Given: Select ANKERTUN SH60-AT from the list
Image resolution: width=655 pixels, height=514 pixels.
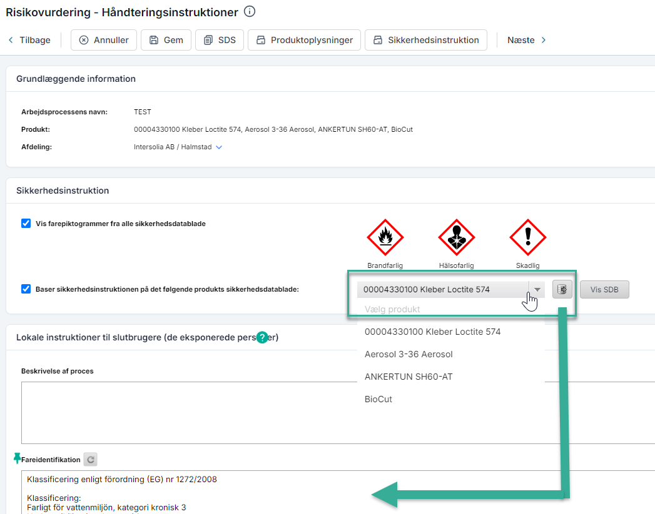Looking at the screenshot, I should coord(451,377).
